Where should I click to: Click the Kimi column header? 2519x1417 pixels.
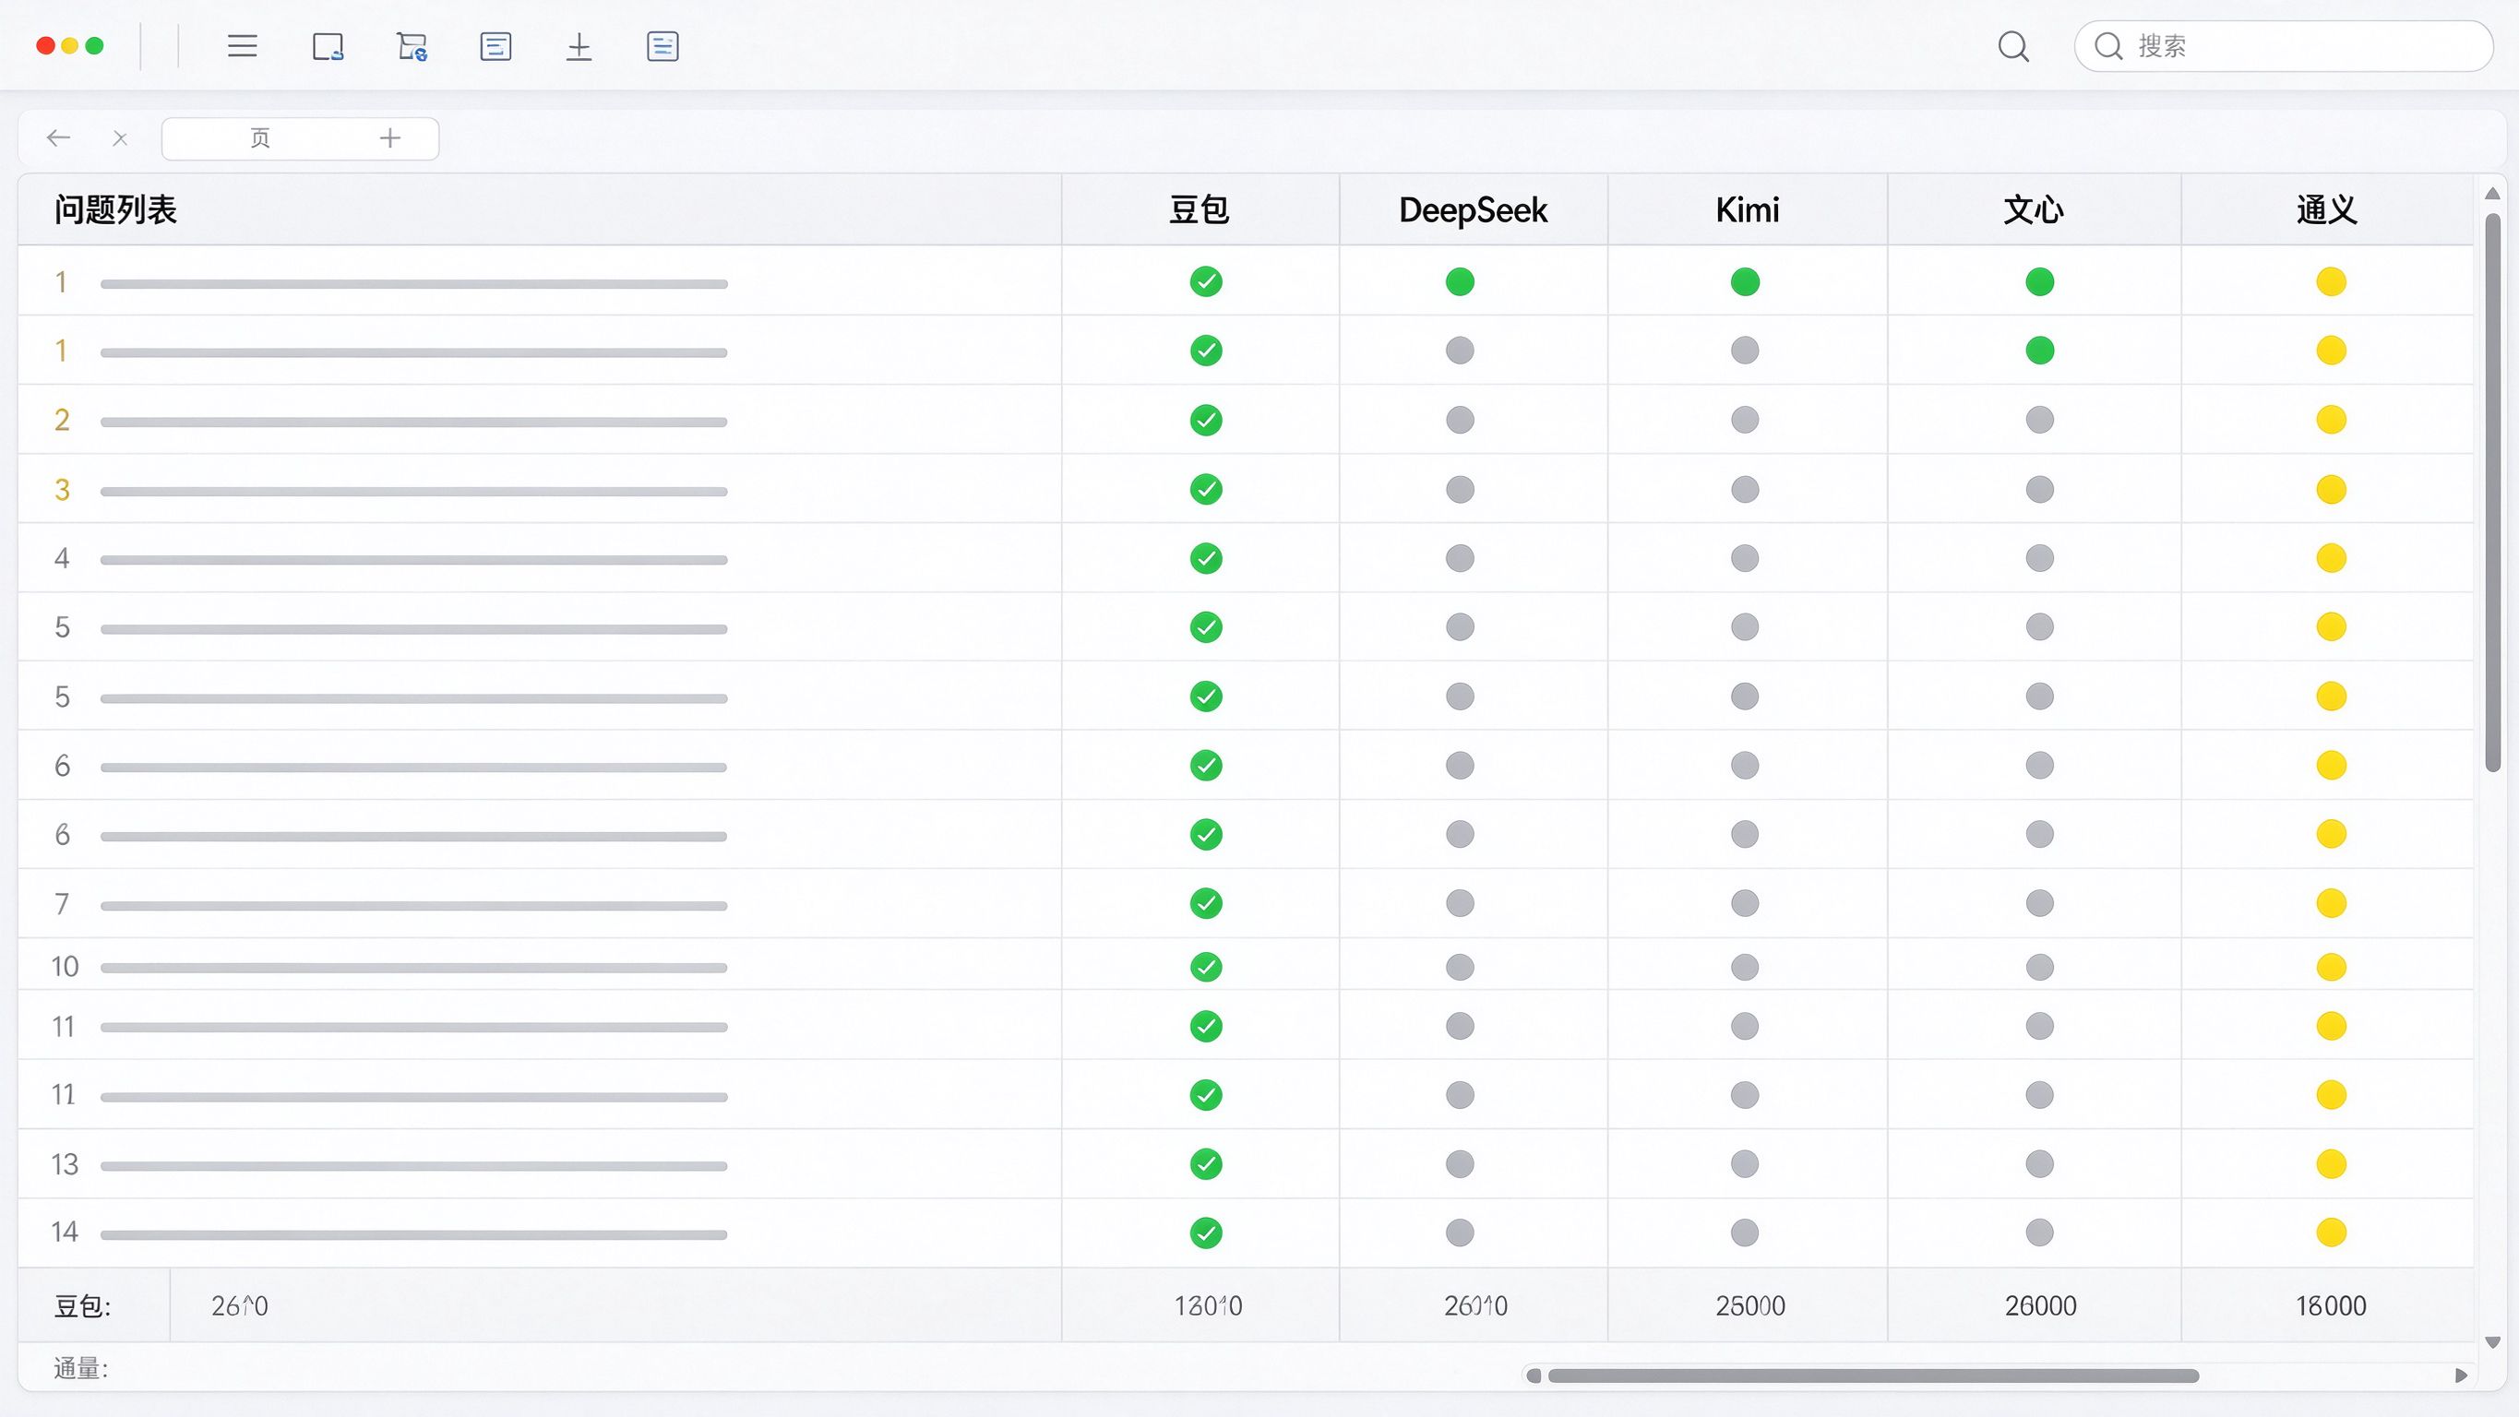click(x=1748, y=209)
